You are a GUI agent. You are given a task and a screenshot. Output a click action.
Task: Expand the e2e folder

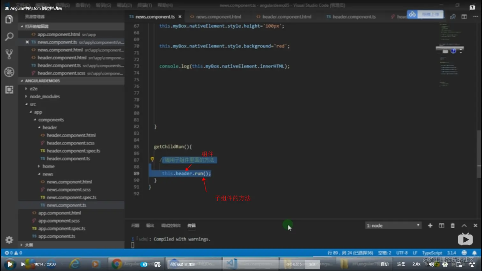(26, 89)
